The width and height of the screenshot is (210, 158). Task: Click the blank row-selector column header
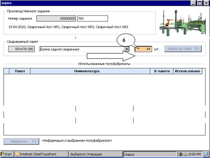point(7,71)
